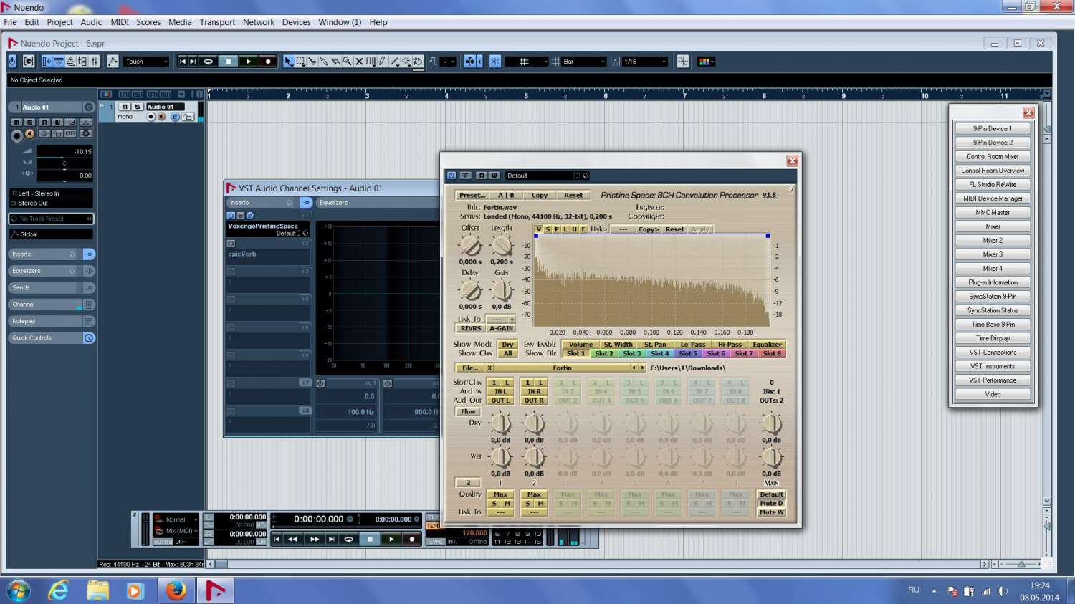
Task: Open the Transport menu
Action: click(217, 22)
